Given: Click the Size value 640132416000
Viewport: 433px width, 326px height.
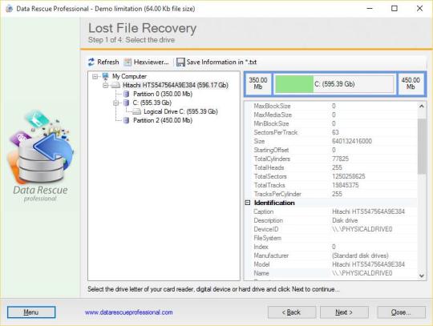Looking at the screenshot, I should pos(352,141).
